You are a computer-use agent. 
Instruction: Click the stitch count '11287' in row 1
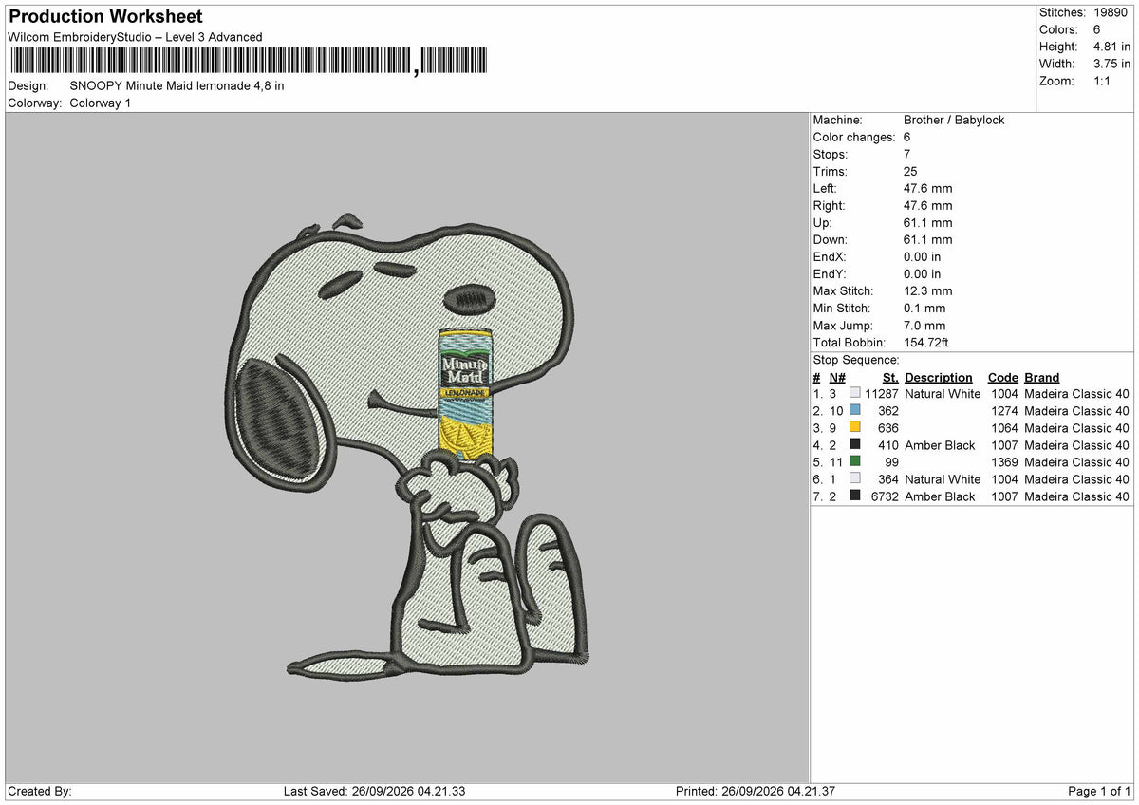pyautogui.click(x=882, y=393)
